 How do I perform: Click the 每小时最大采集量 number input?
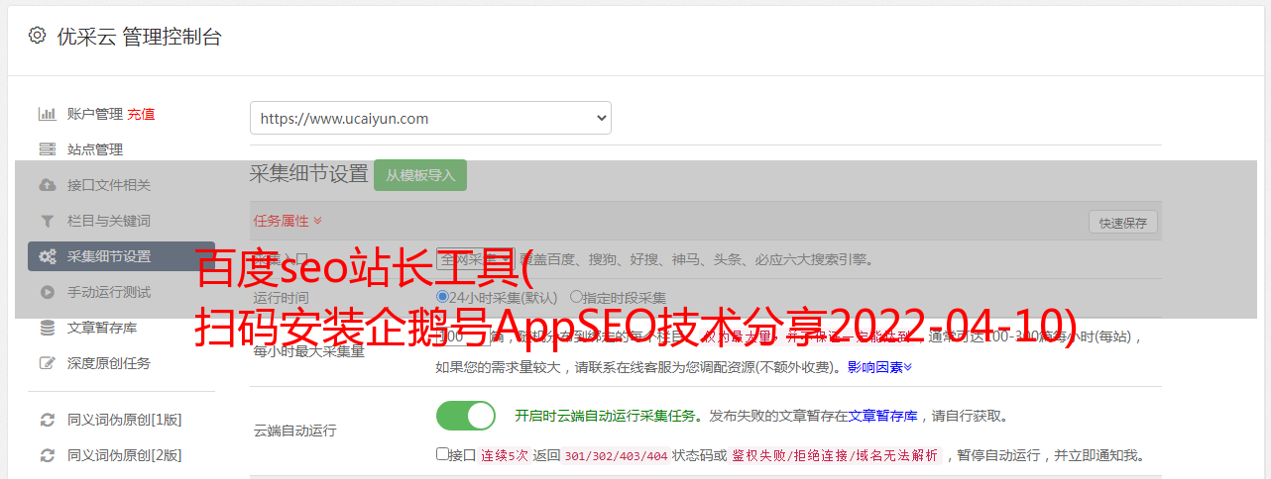point(463,335)
